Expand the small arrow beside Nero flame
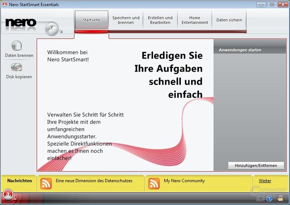290x205 pixels. [x=15, y=199]
